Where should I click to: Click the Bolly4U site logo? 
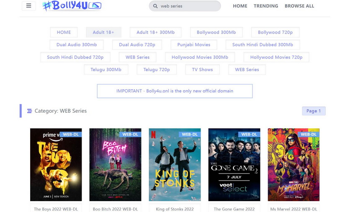click(x=72, y=6)
